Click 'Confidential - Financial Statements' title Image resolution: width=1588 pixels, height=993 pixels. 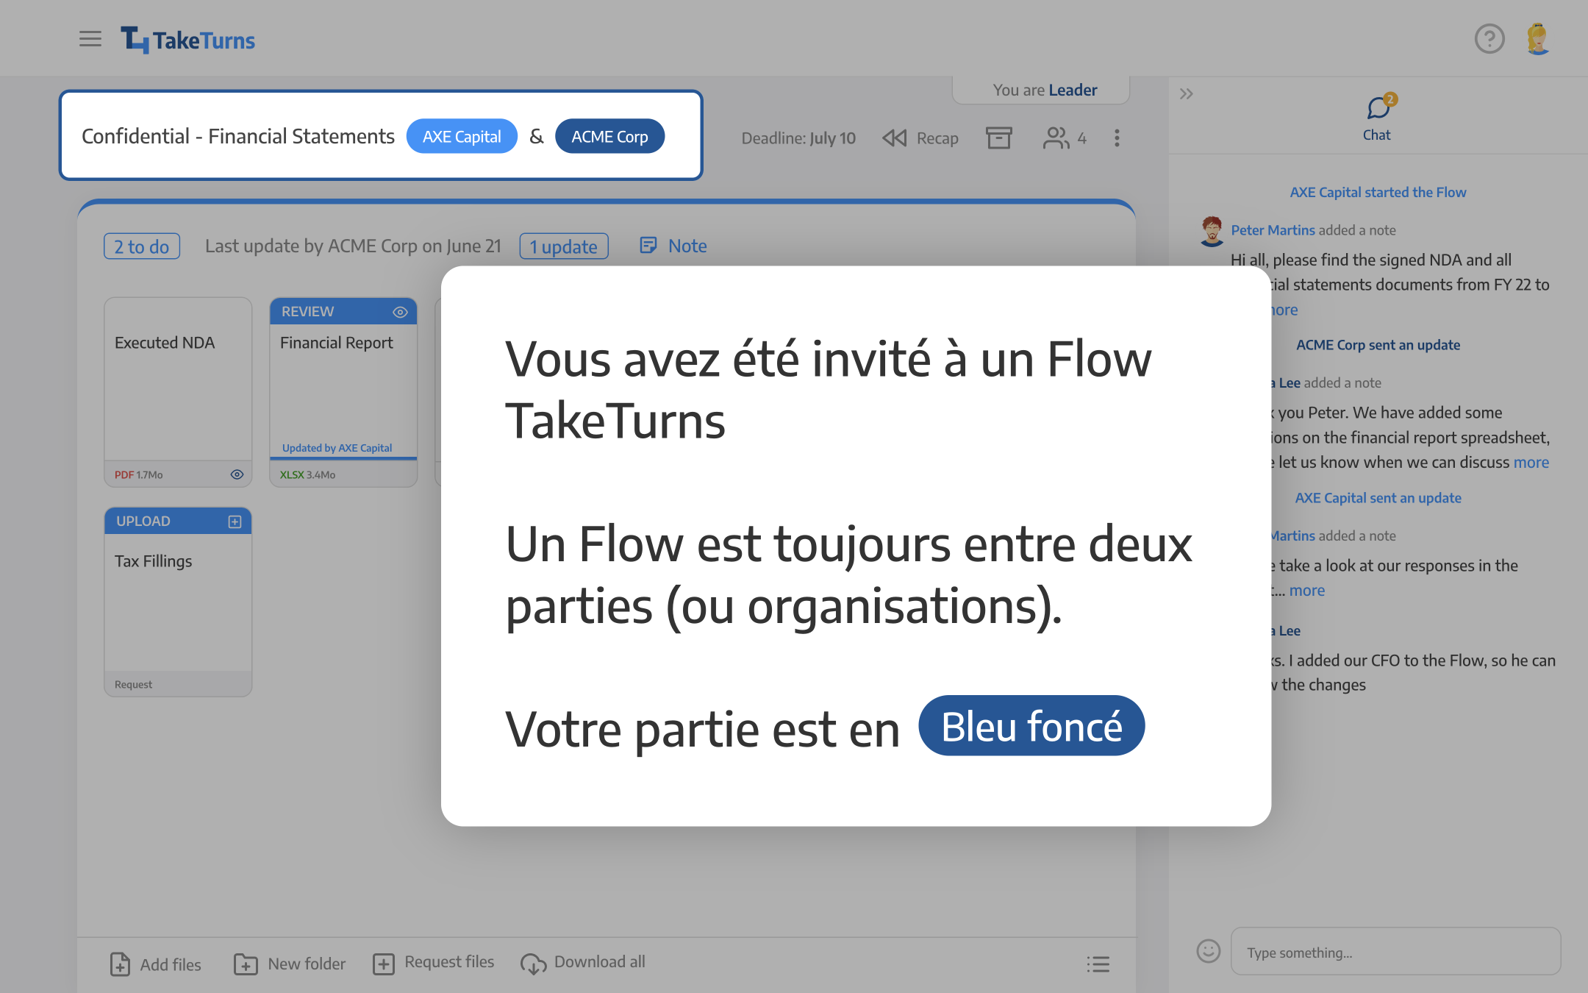[238, 137]
